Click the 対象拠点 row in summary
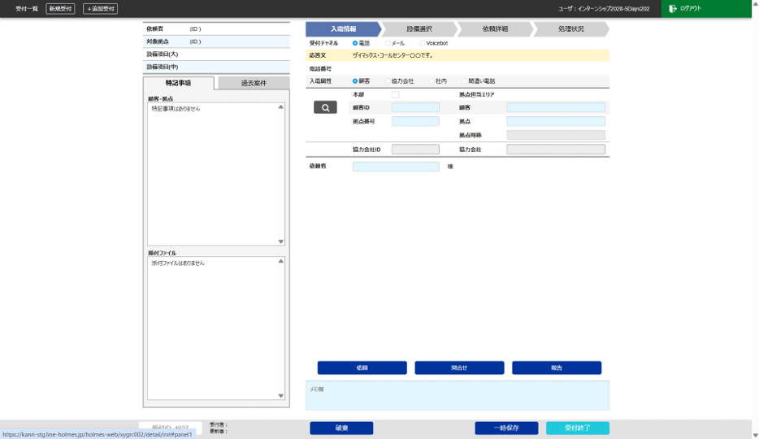759x439 pixels. 216,41
